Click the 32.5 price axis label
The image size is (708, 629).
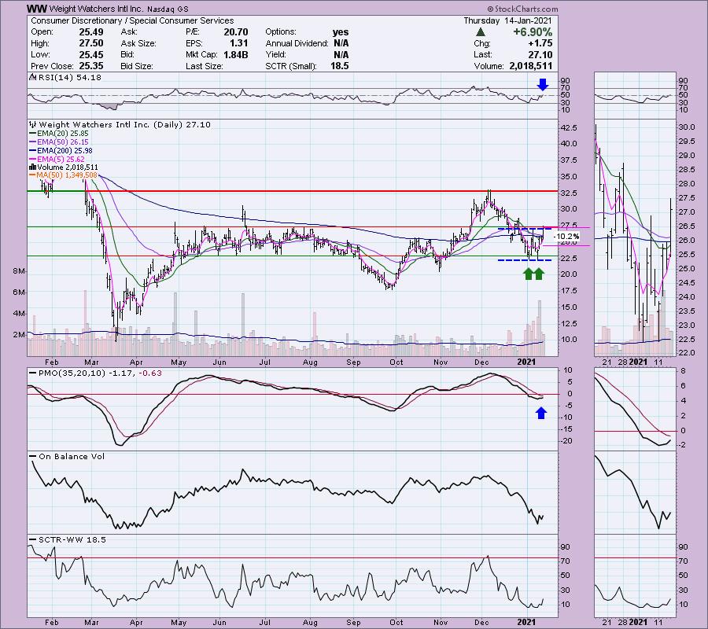[568, 193]
